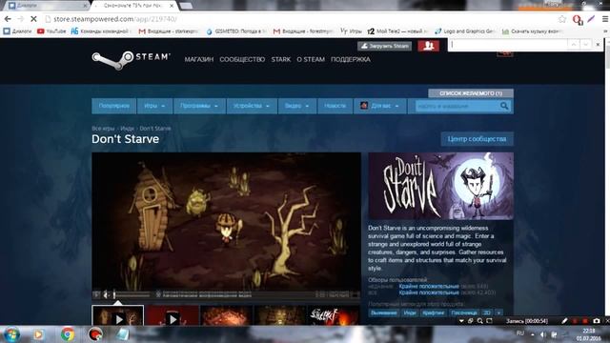Click the find bar previous result arrow

pyautogui.click(x=574, y=45)
